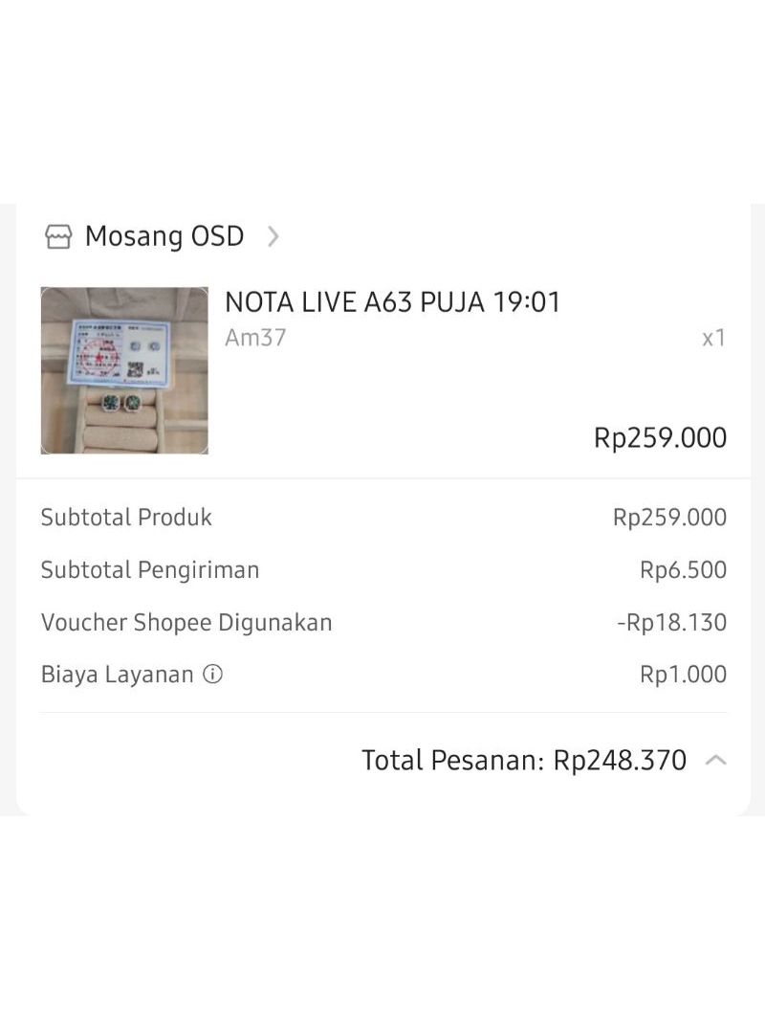This screenshot has height=1020, width=765.
Task: Click the Voucher Shopee Digunakan label
Action: click(186, 623)
